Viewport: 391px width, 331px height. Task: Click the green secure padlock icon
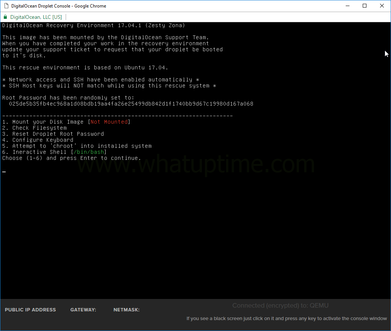(5, 17)
